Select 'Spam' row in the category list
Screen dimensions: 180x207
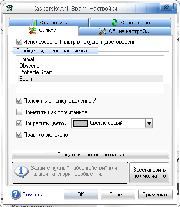[x=91, y=79]
